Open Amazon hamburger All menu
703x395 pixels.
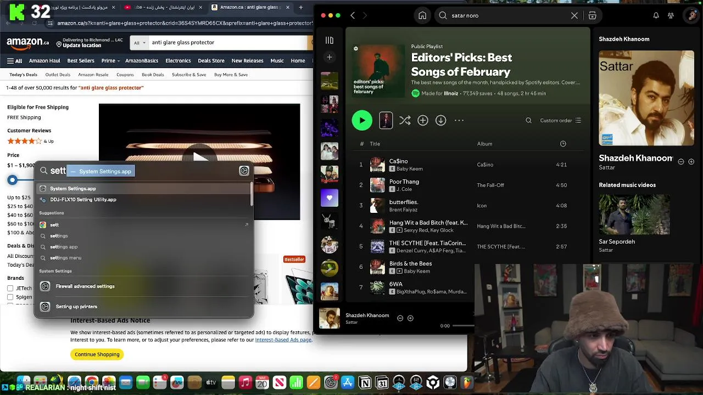pyautogui.click(x=15, y=61)
